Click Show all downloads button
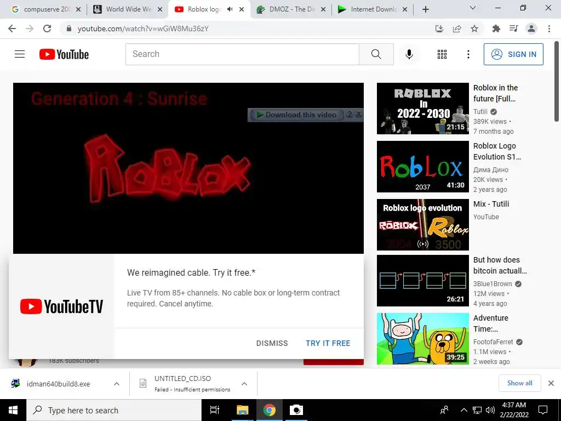Image resolution: width=561 pixels, height=421 pixels. (519, 383)
